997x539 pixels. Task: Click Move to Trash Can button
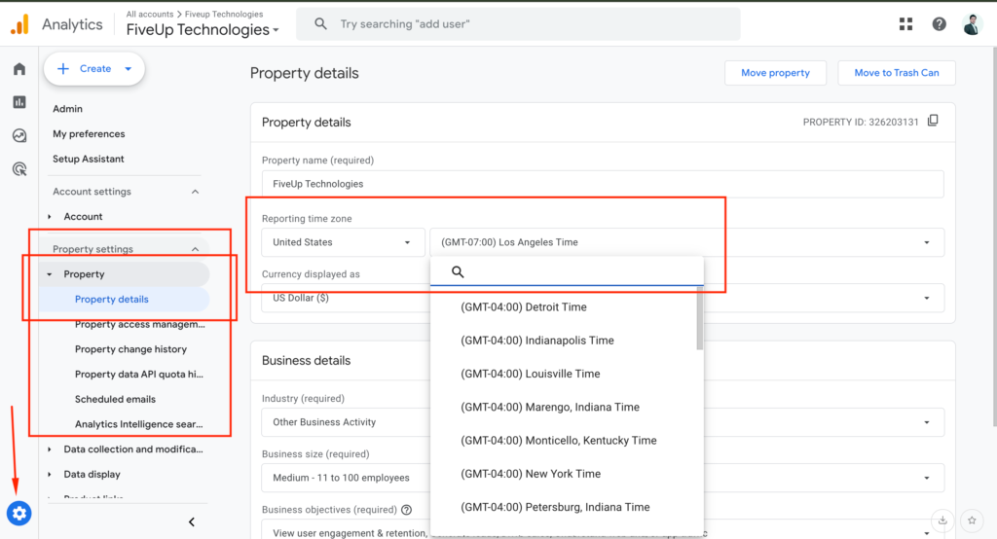coord(897,73)
